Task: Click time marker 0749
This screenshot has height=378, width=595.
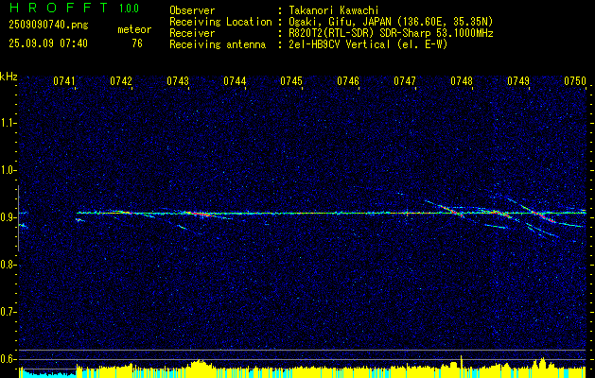Action: click(518, 81)
